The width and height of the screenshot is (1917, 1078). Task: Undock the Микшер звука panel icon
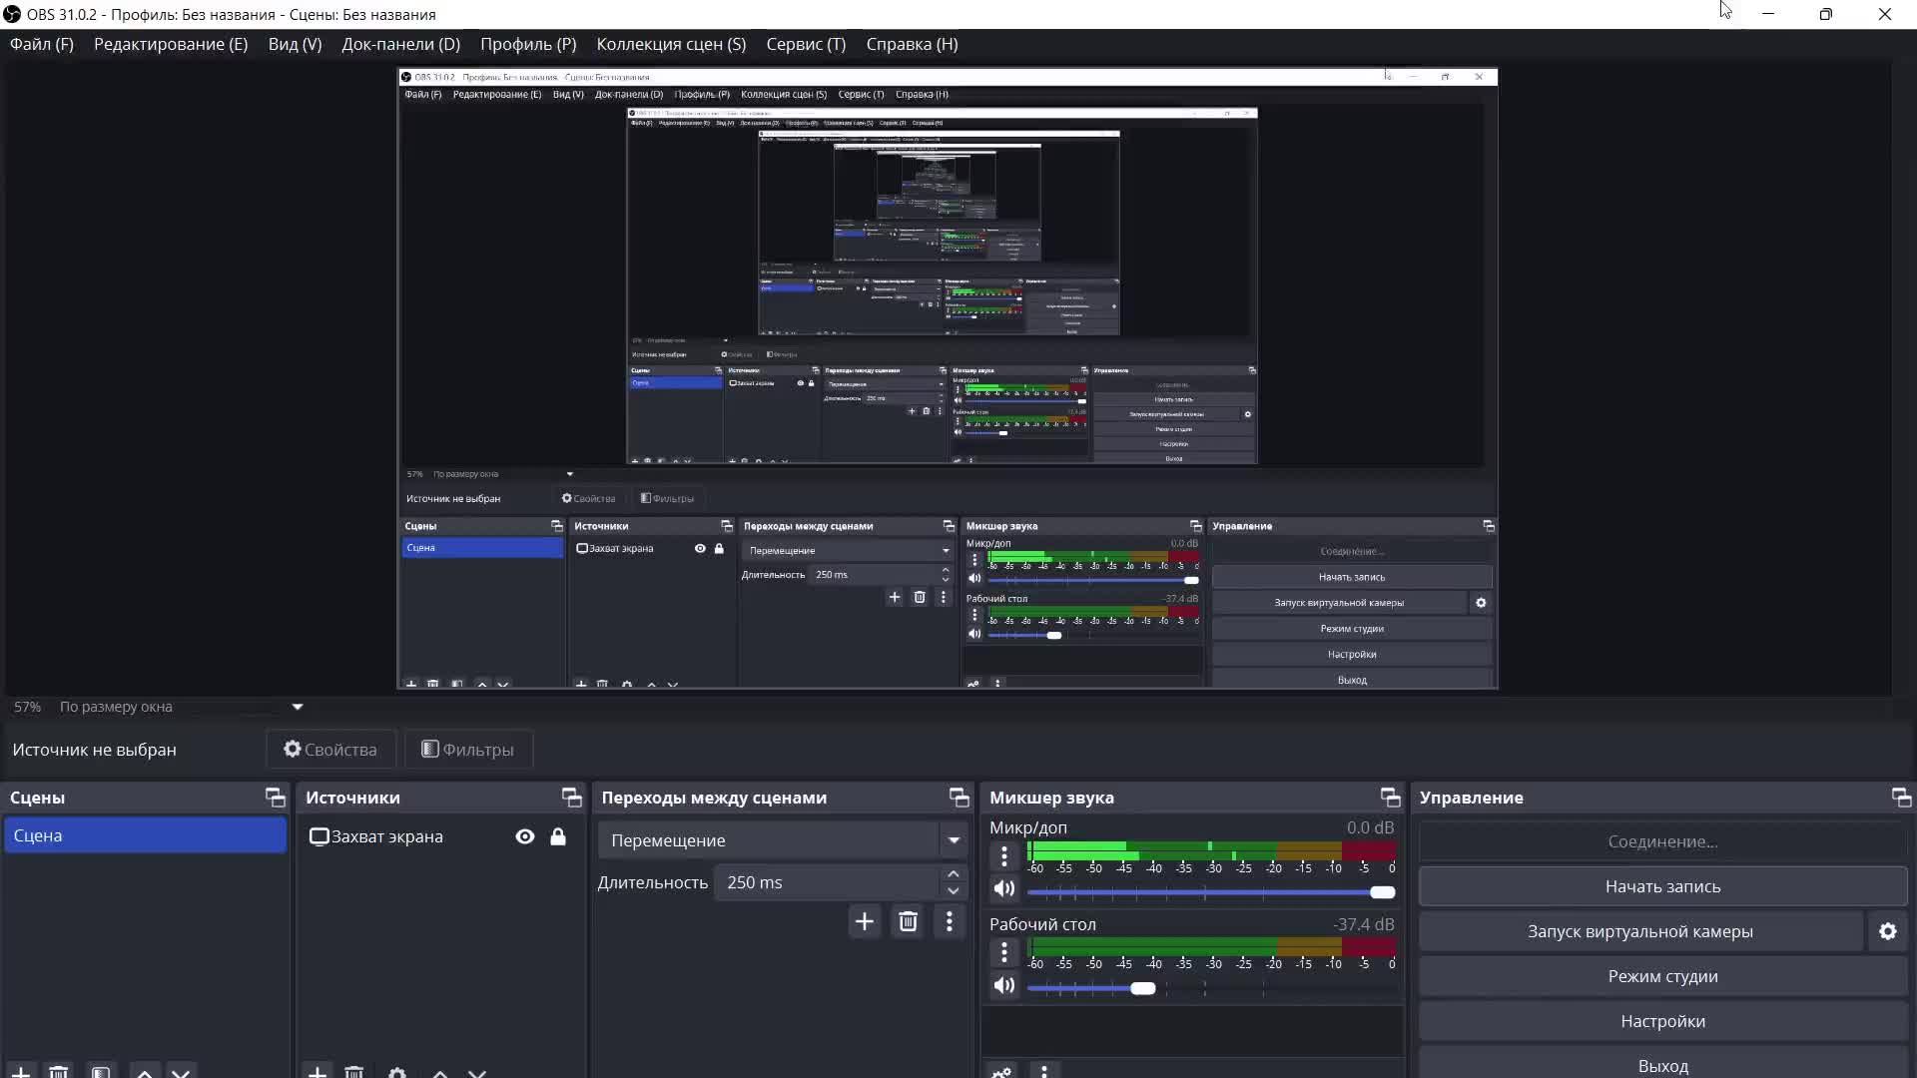pos(1390,797)
